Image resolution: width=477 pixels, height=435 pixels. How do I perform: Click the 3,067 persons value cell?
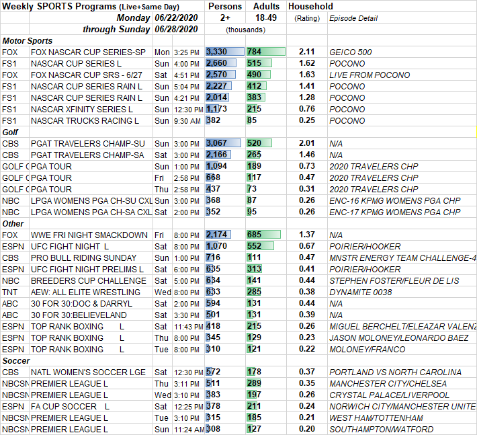225,143
